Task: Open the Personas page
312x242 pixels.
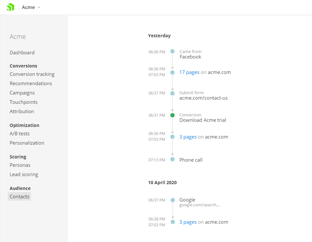Action: pyautogui.click(x=20, y=165)
